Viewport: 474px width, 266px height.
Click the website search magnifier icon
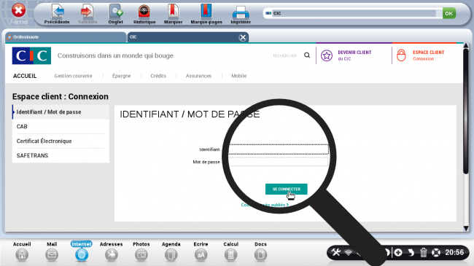coord(307,55)
